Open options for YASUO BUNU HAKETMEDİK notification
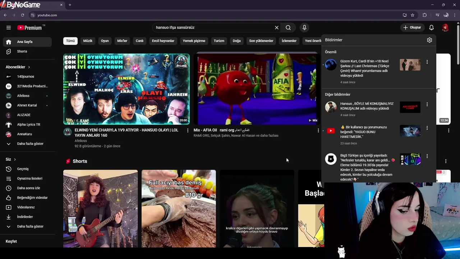This screenshot has height=259, width=460. point(427,128)
